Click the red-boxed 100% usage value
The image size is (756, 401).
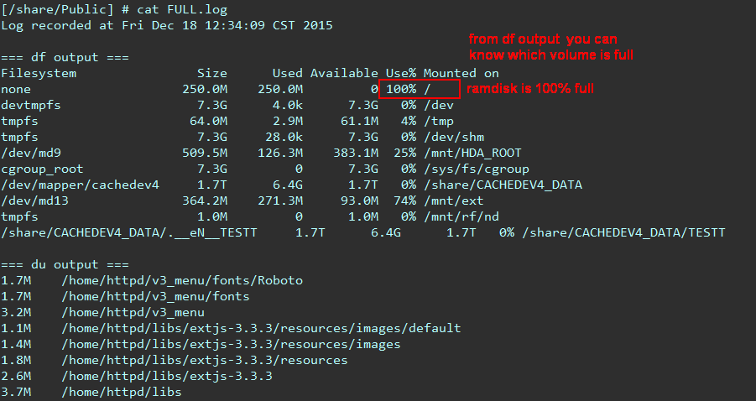pyautogui.click(x=401, y=89)
